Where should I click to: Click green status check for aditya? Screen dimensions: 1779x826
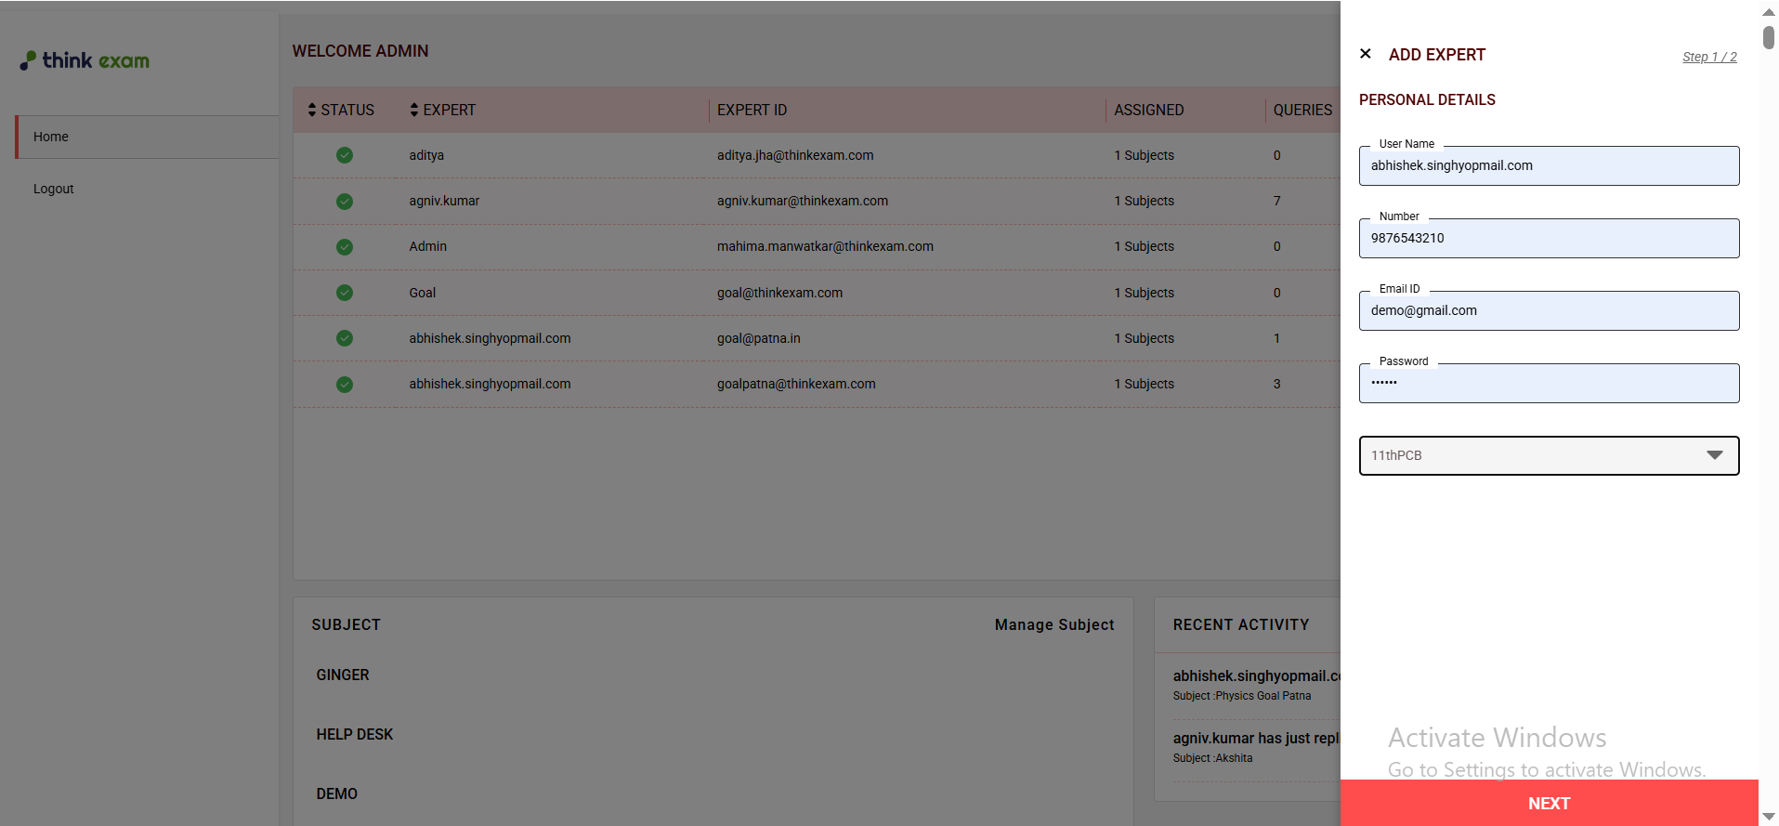tap(345, 155)
